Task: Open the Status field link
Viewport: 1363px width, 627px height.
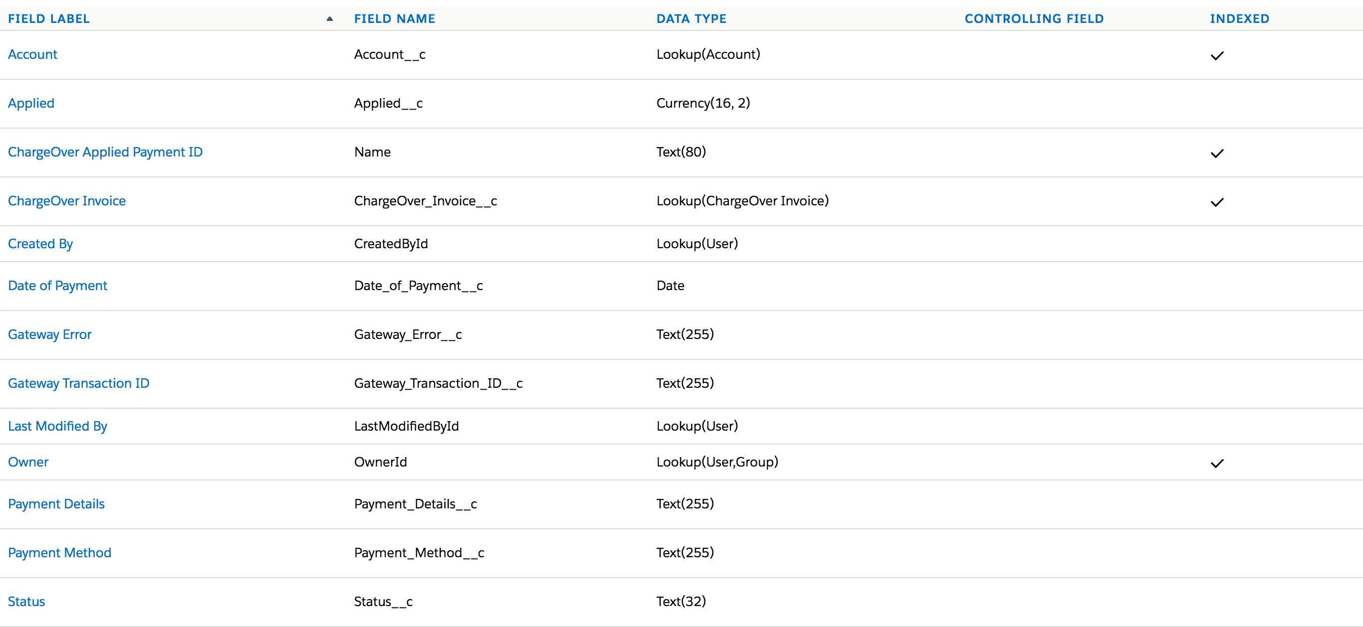Action: 26,602
